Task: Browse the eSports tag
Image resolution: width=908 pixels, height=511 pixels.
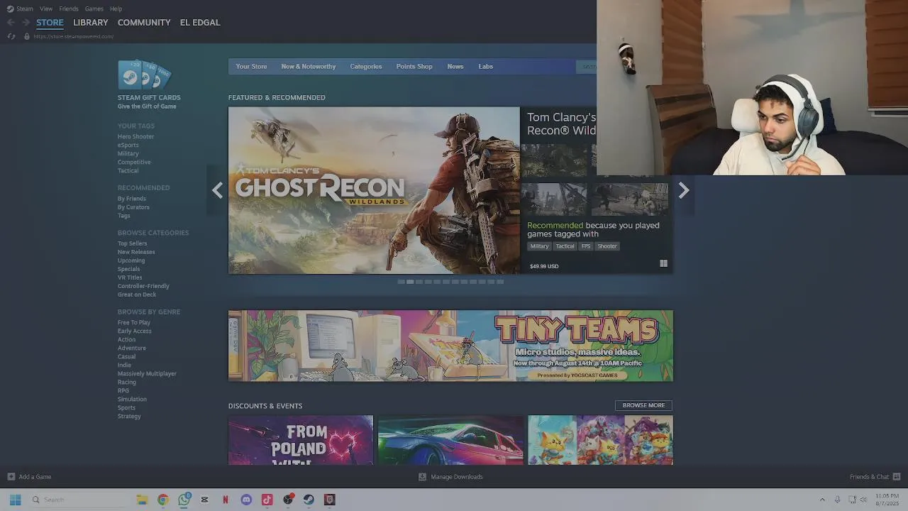Action: click(128, 145)
